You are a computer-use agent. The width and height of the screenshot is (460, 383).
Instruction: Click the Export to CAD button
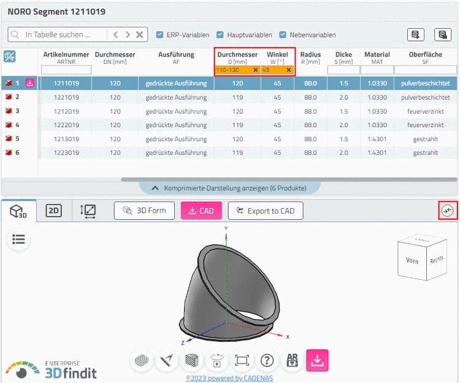point(266,211)
